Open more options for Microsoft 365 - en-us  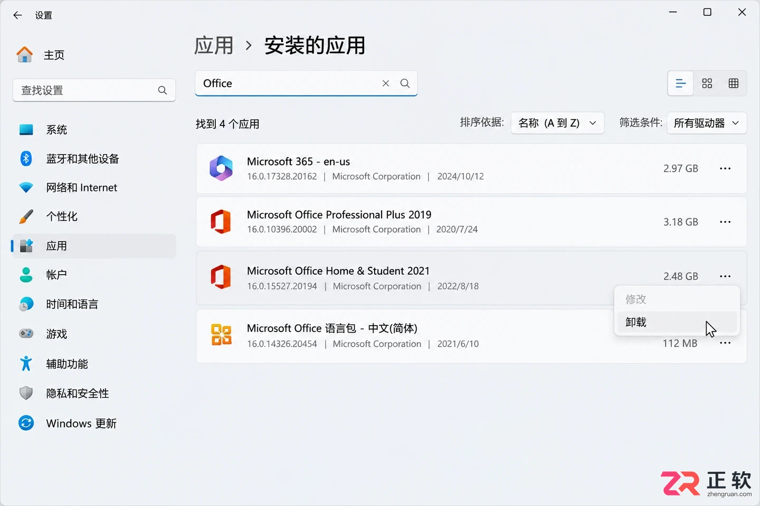point(725,169)
